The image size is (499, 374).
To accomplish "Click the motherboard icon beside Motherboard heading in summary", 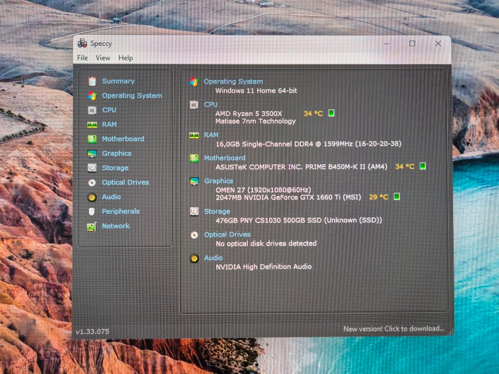I will point(194,158).
